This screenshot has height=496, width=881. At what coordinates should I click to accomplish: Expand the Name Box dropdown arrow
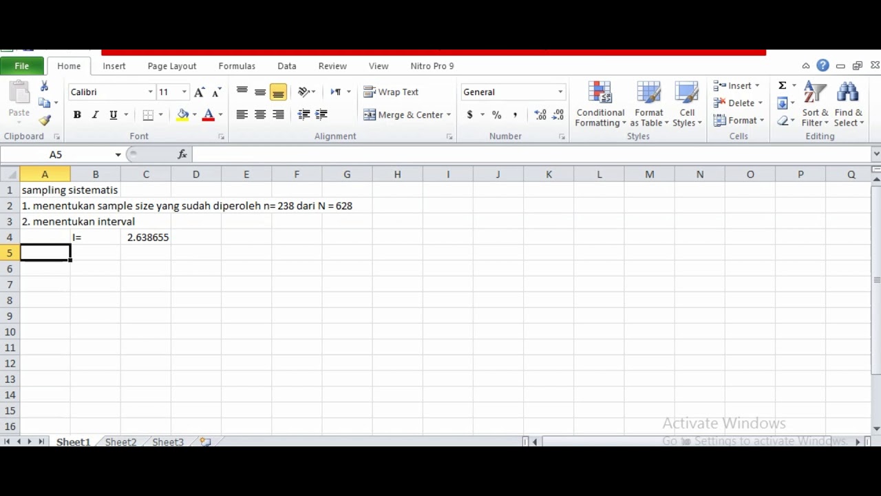pyautogui.click(x=118, y=154)
